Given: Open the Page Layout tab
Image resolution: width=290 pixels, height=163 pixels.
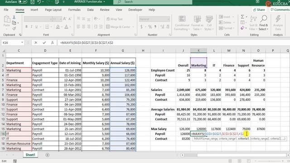Looking at the screenshot, I should [53, 10].
